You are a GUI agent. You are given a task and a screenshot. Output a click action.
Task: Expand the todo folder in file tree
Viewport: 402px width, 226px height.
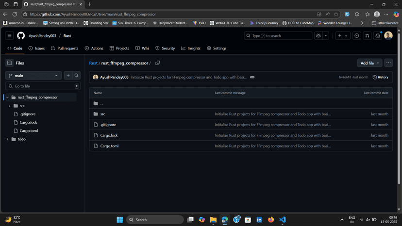7,139
